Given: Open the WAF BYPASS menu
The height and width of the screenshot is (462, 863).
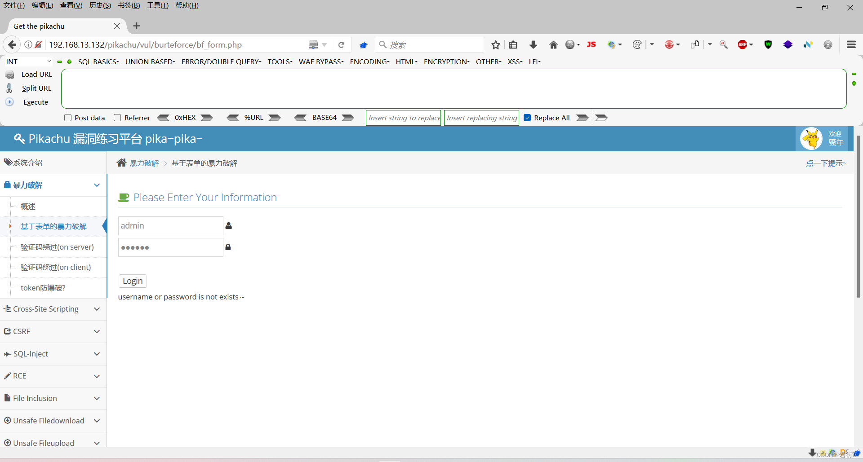Looking at the screenshot, I should 321,62.
